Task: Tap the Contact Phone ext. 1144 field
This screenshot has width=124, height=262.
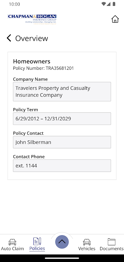Action: click(62, 166)
